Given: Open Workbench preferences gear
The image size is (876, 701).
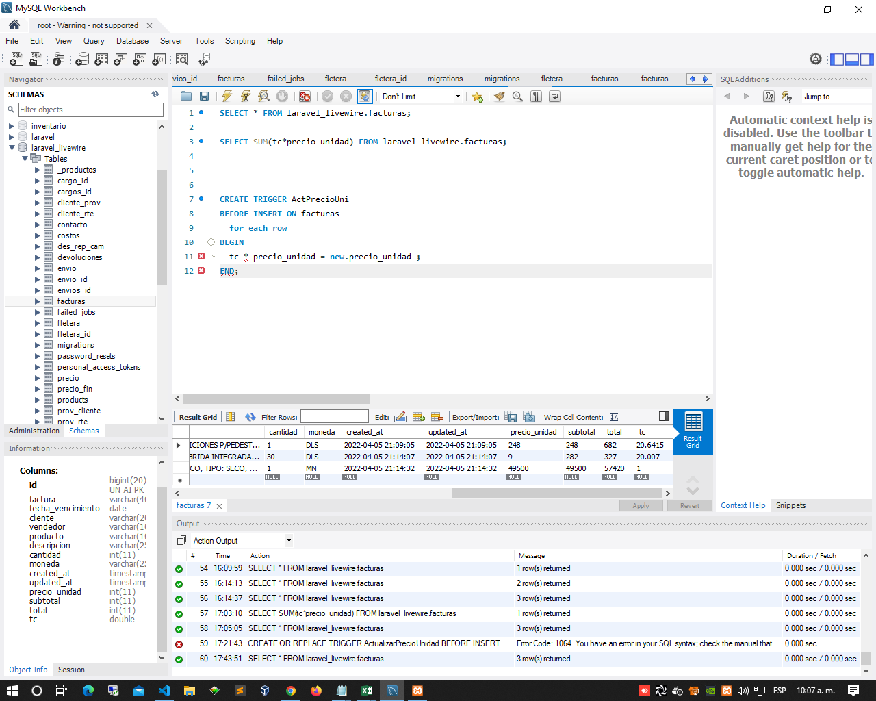Looking at the screenshot, I should coord(816,60).
